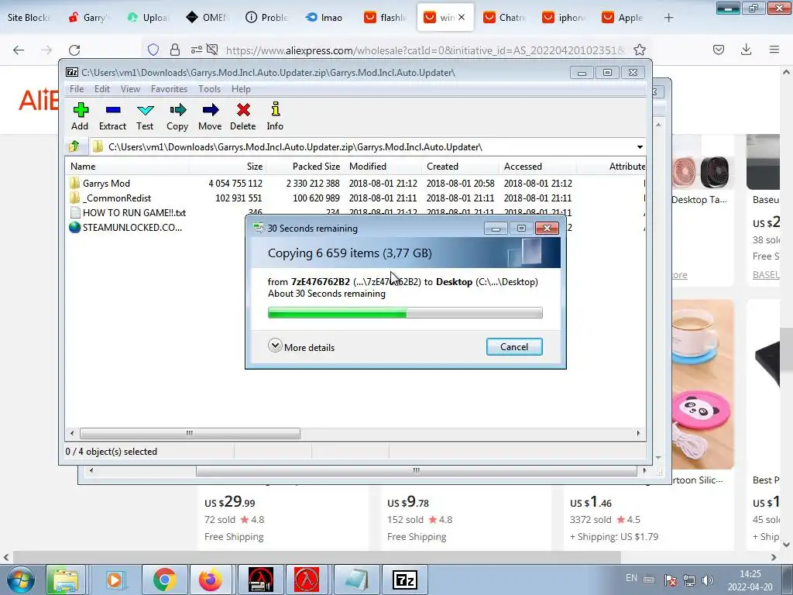Open the notepad taskbar icon

click(356, 580)
